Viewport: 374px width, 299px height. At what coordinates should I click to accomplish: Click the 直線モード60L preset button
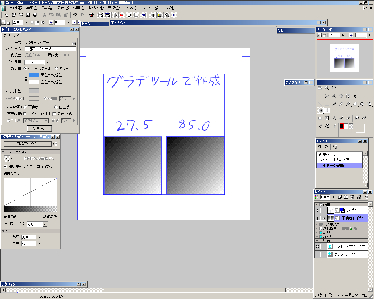pos(27,144)
